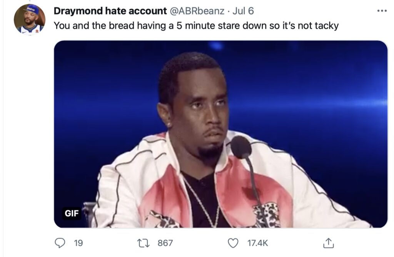This screenshot has width=394, height=257.
Task: Play the GIF of the man staring
Action: click(220, 134)
